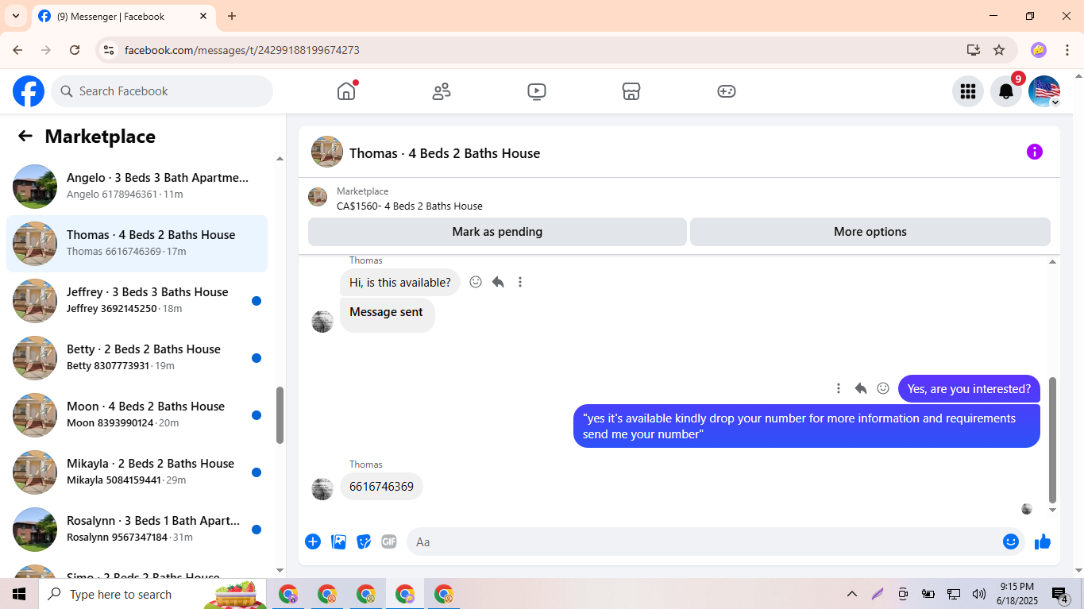The image size is (1084, 609).
Task: Click Thomas's avatar beside the phone number
Action: tap(322, 489)
